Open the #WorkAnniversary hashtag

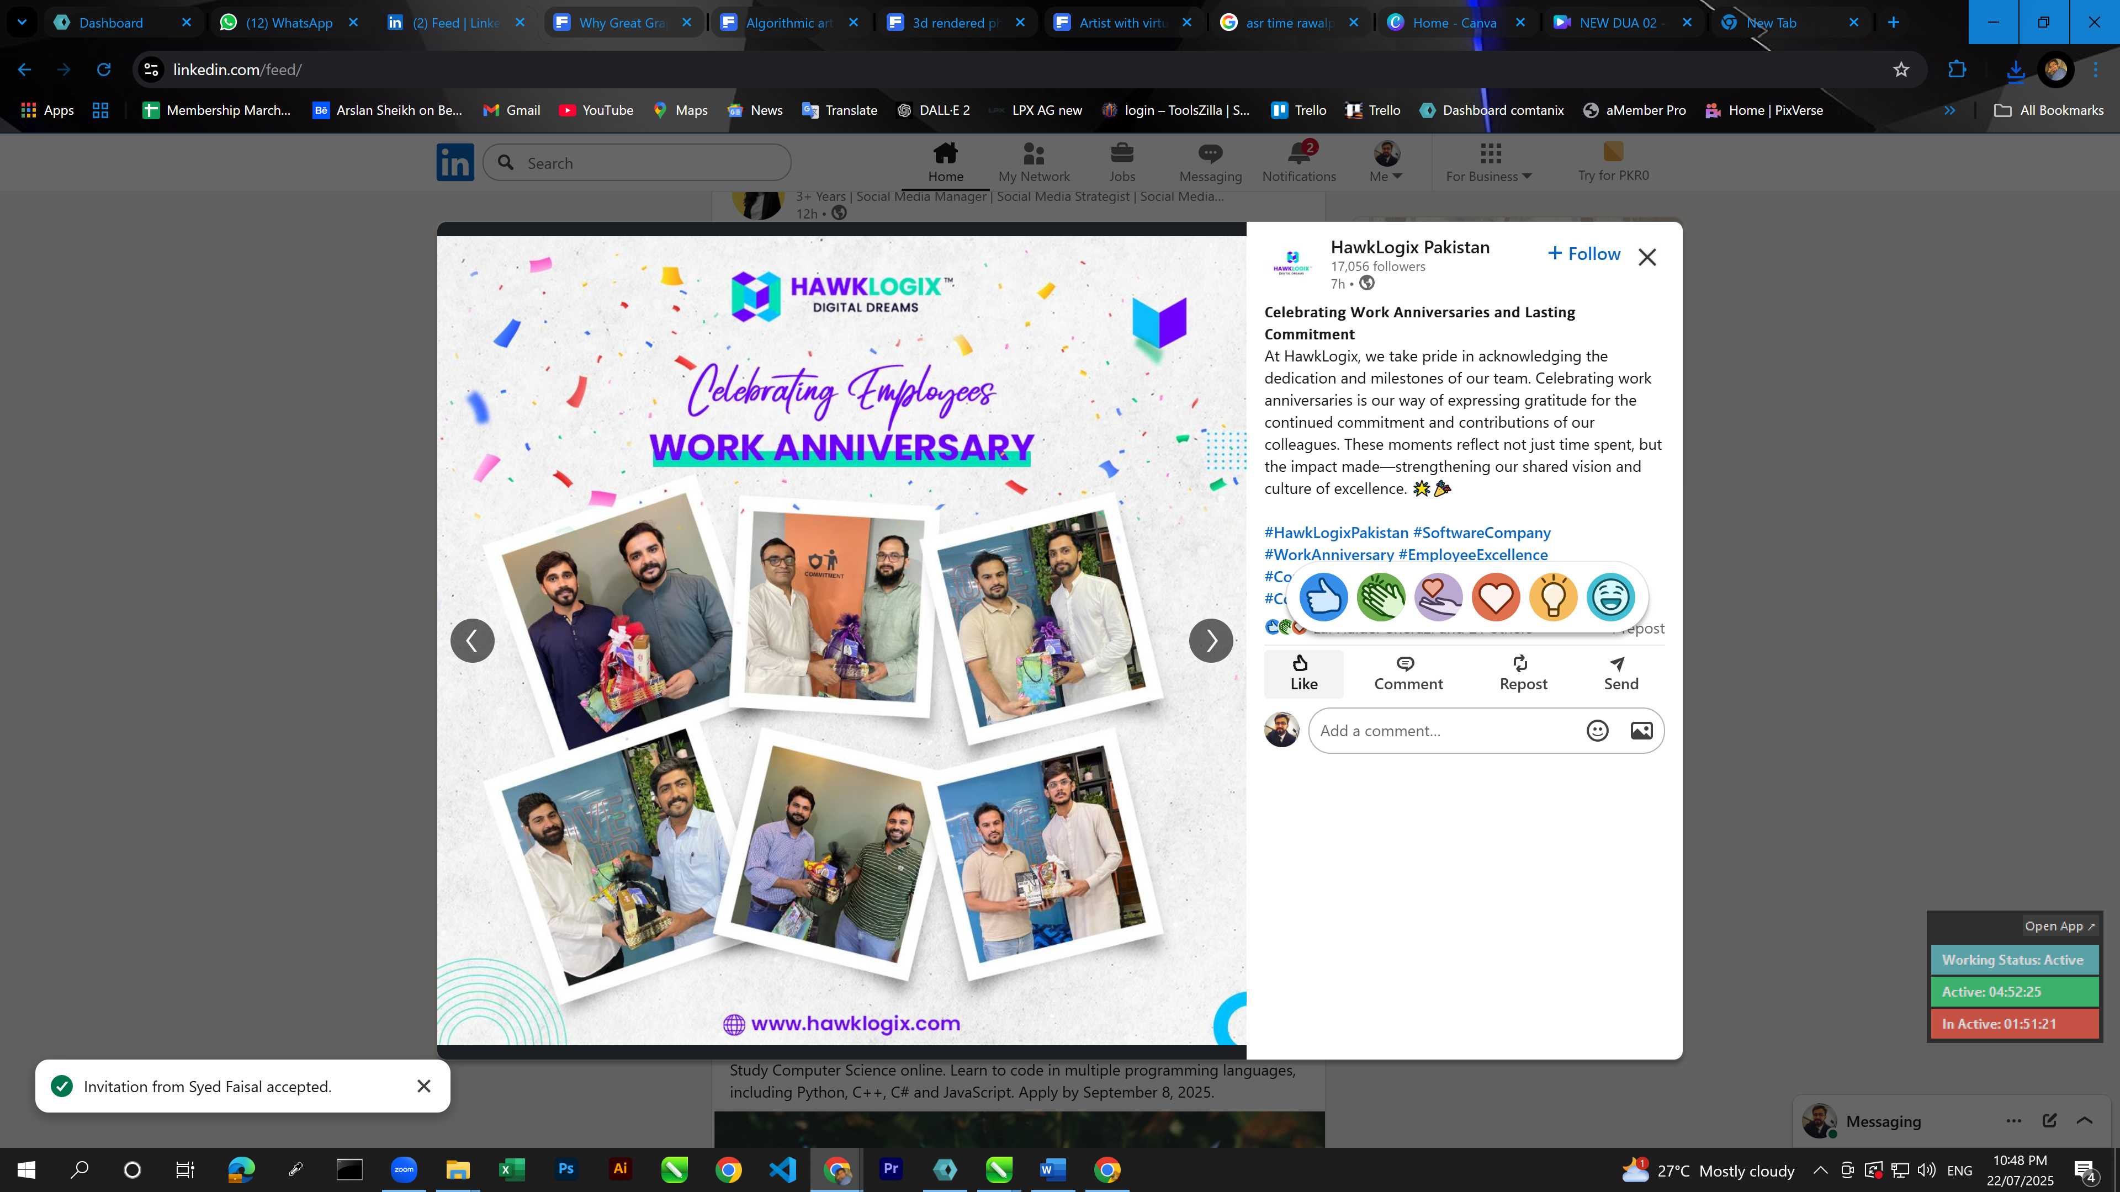pyautogui.click(x=1329, y=555)
